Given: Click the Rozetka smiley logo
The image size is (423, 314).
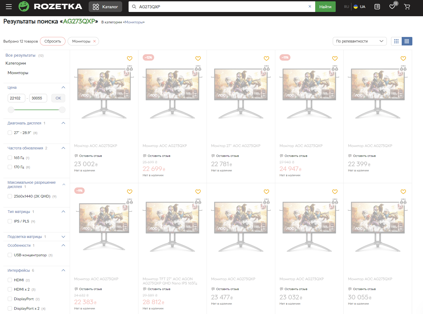Looking at the screenshot, I should [x=24, y=6].
